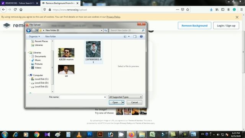Select the 426350-mamm image thumbnail
Image resolution: width=245 pixels, height=138 pixels.
coord(66,53)
